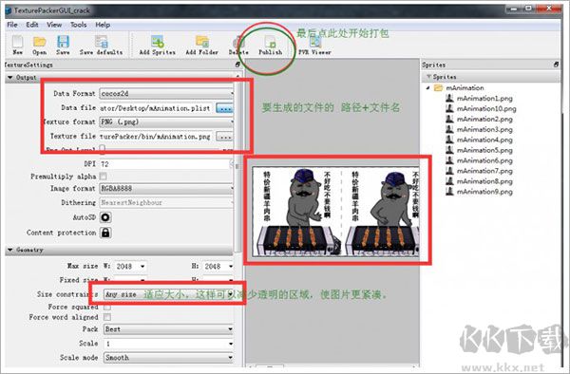Screen dimensions: 570x374
Task: Open the View menu
Action: coord(54,25)
